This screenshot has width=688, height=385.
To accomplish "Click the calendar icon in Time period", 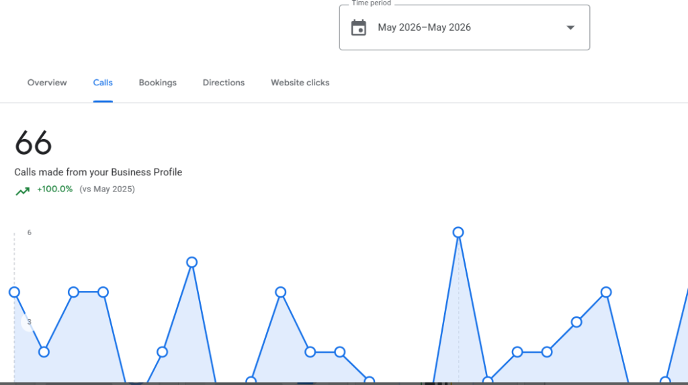I will pyautogui.click(x=359, y=28).
